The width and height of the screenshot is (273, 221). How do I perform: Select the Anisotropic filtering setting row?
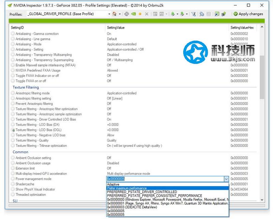click(x=133, y=98)
